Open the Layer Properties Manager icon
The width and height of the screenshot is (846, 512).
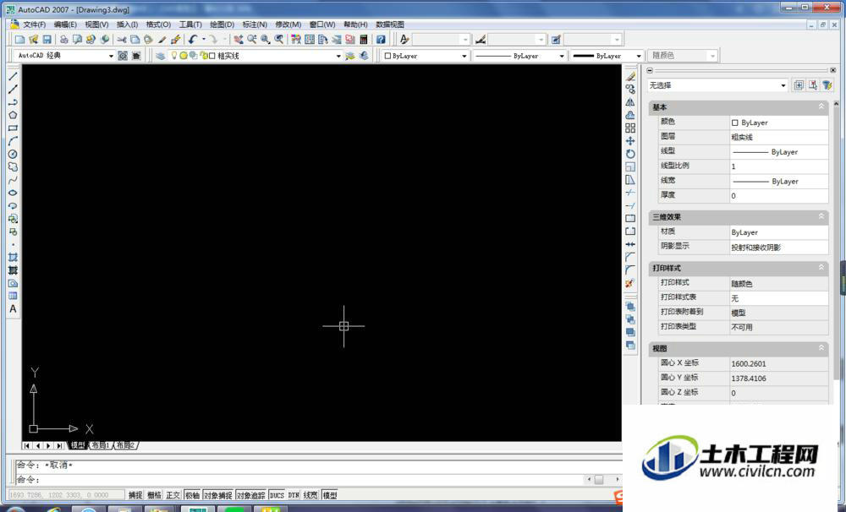(160, 56)
